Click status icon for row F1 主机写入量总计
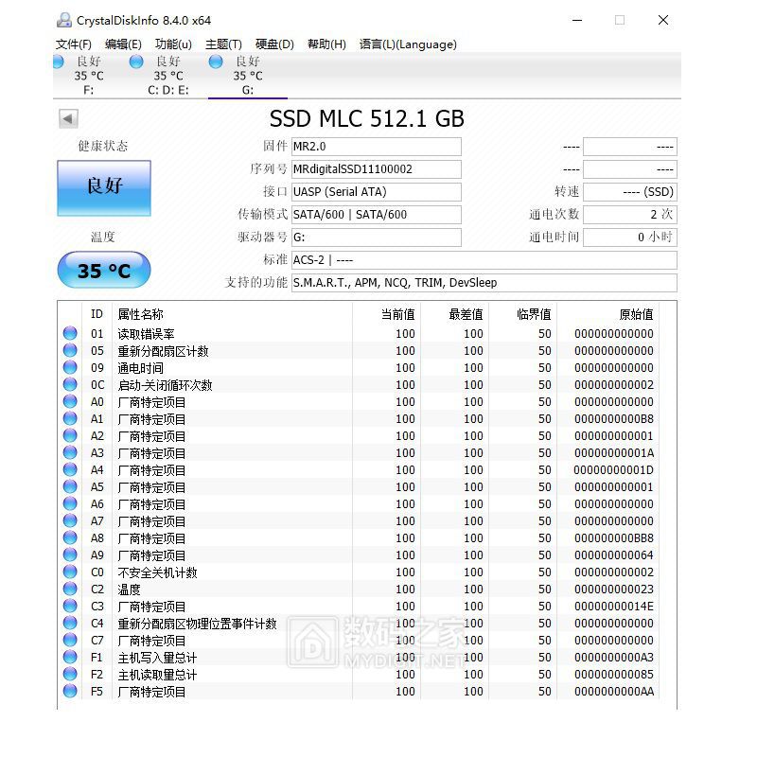 (x=70, y=657)
